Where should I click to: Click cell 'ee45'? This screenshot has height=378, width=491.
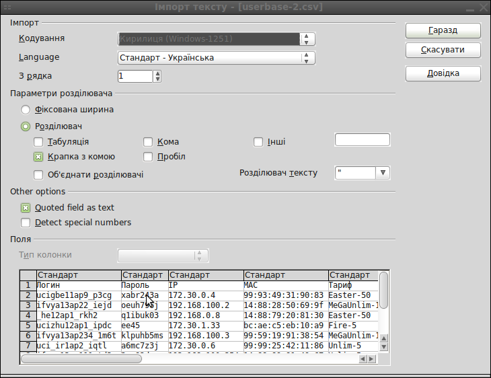point(145,326)
